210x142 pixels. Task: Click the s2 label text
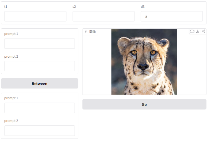point(74,7)
